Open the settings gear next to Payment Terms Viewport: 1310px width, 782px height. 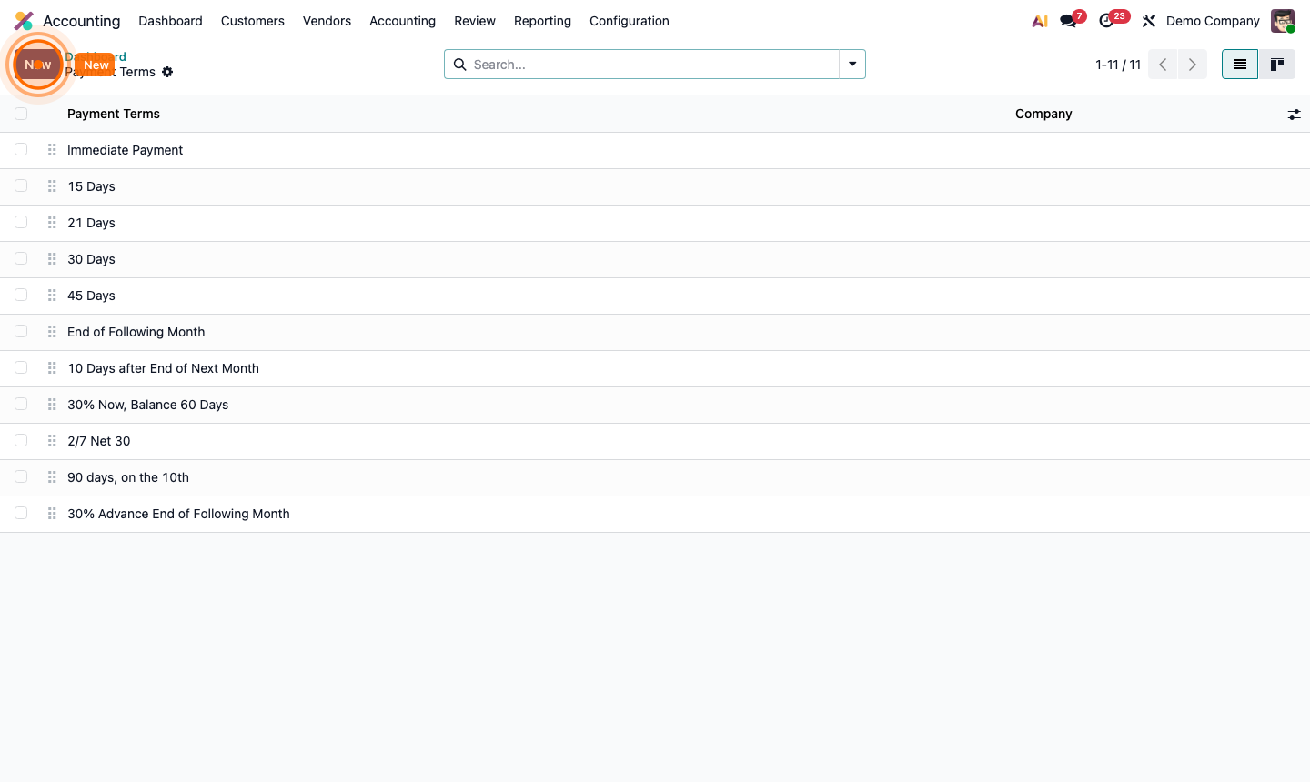pos(167,72)
